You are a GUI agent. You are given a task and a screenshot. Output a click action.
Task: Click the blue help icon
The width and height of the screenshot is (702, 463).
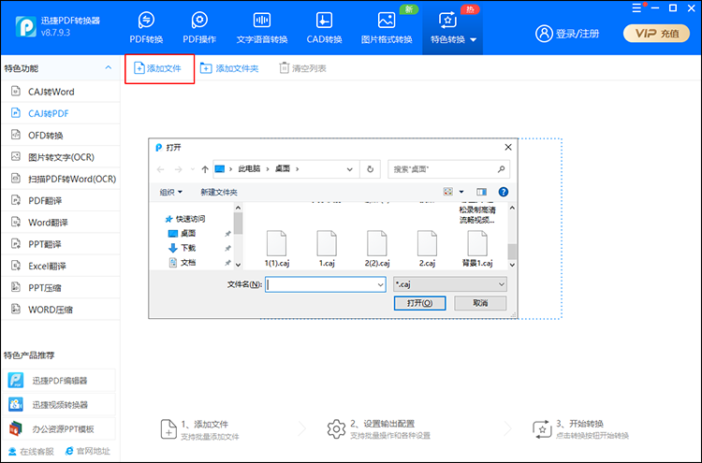504,192
